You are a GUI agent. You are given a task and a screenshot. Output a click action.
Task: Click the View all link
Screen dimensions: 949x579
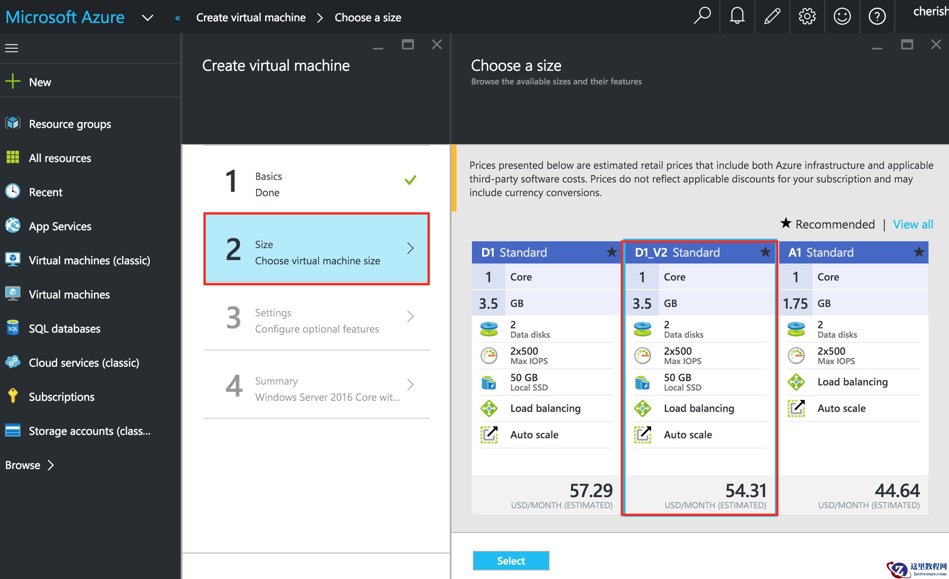(913, 224)
